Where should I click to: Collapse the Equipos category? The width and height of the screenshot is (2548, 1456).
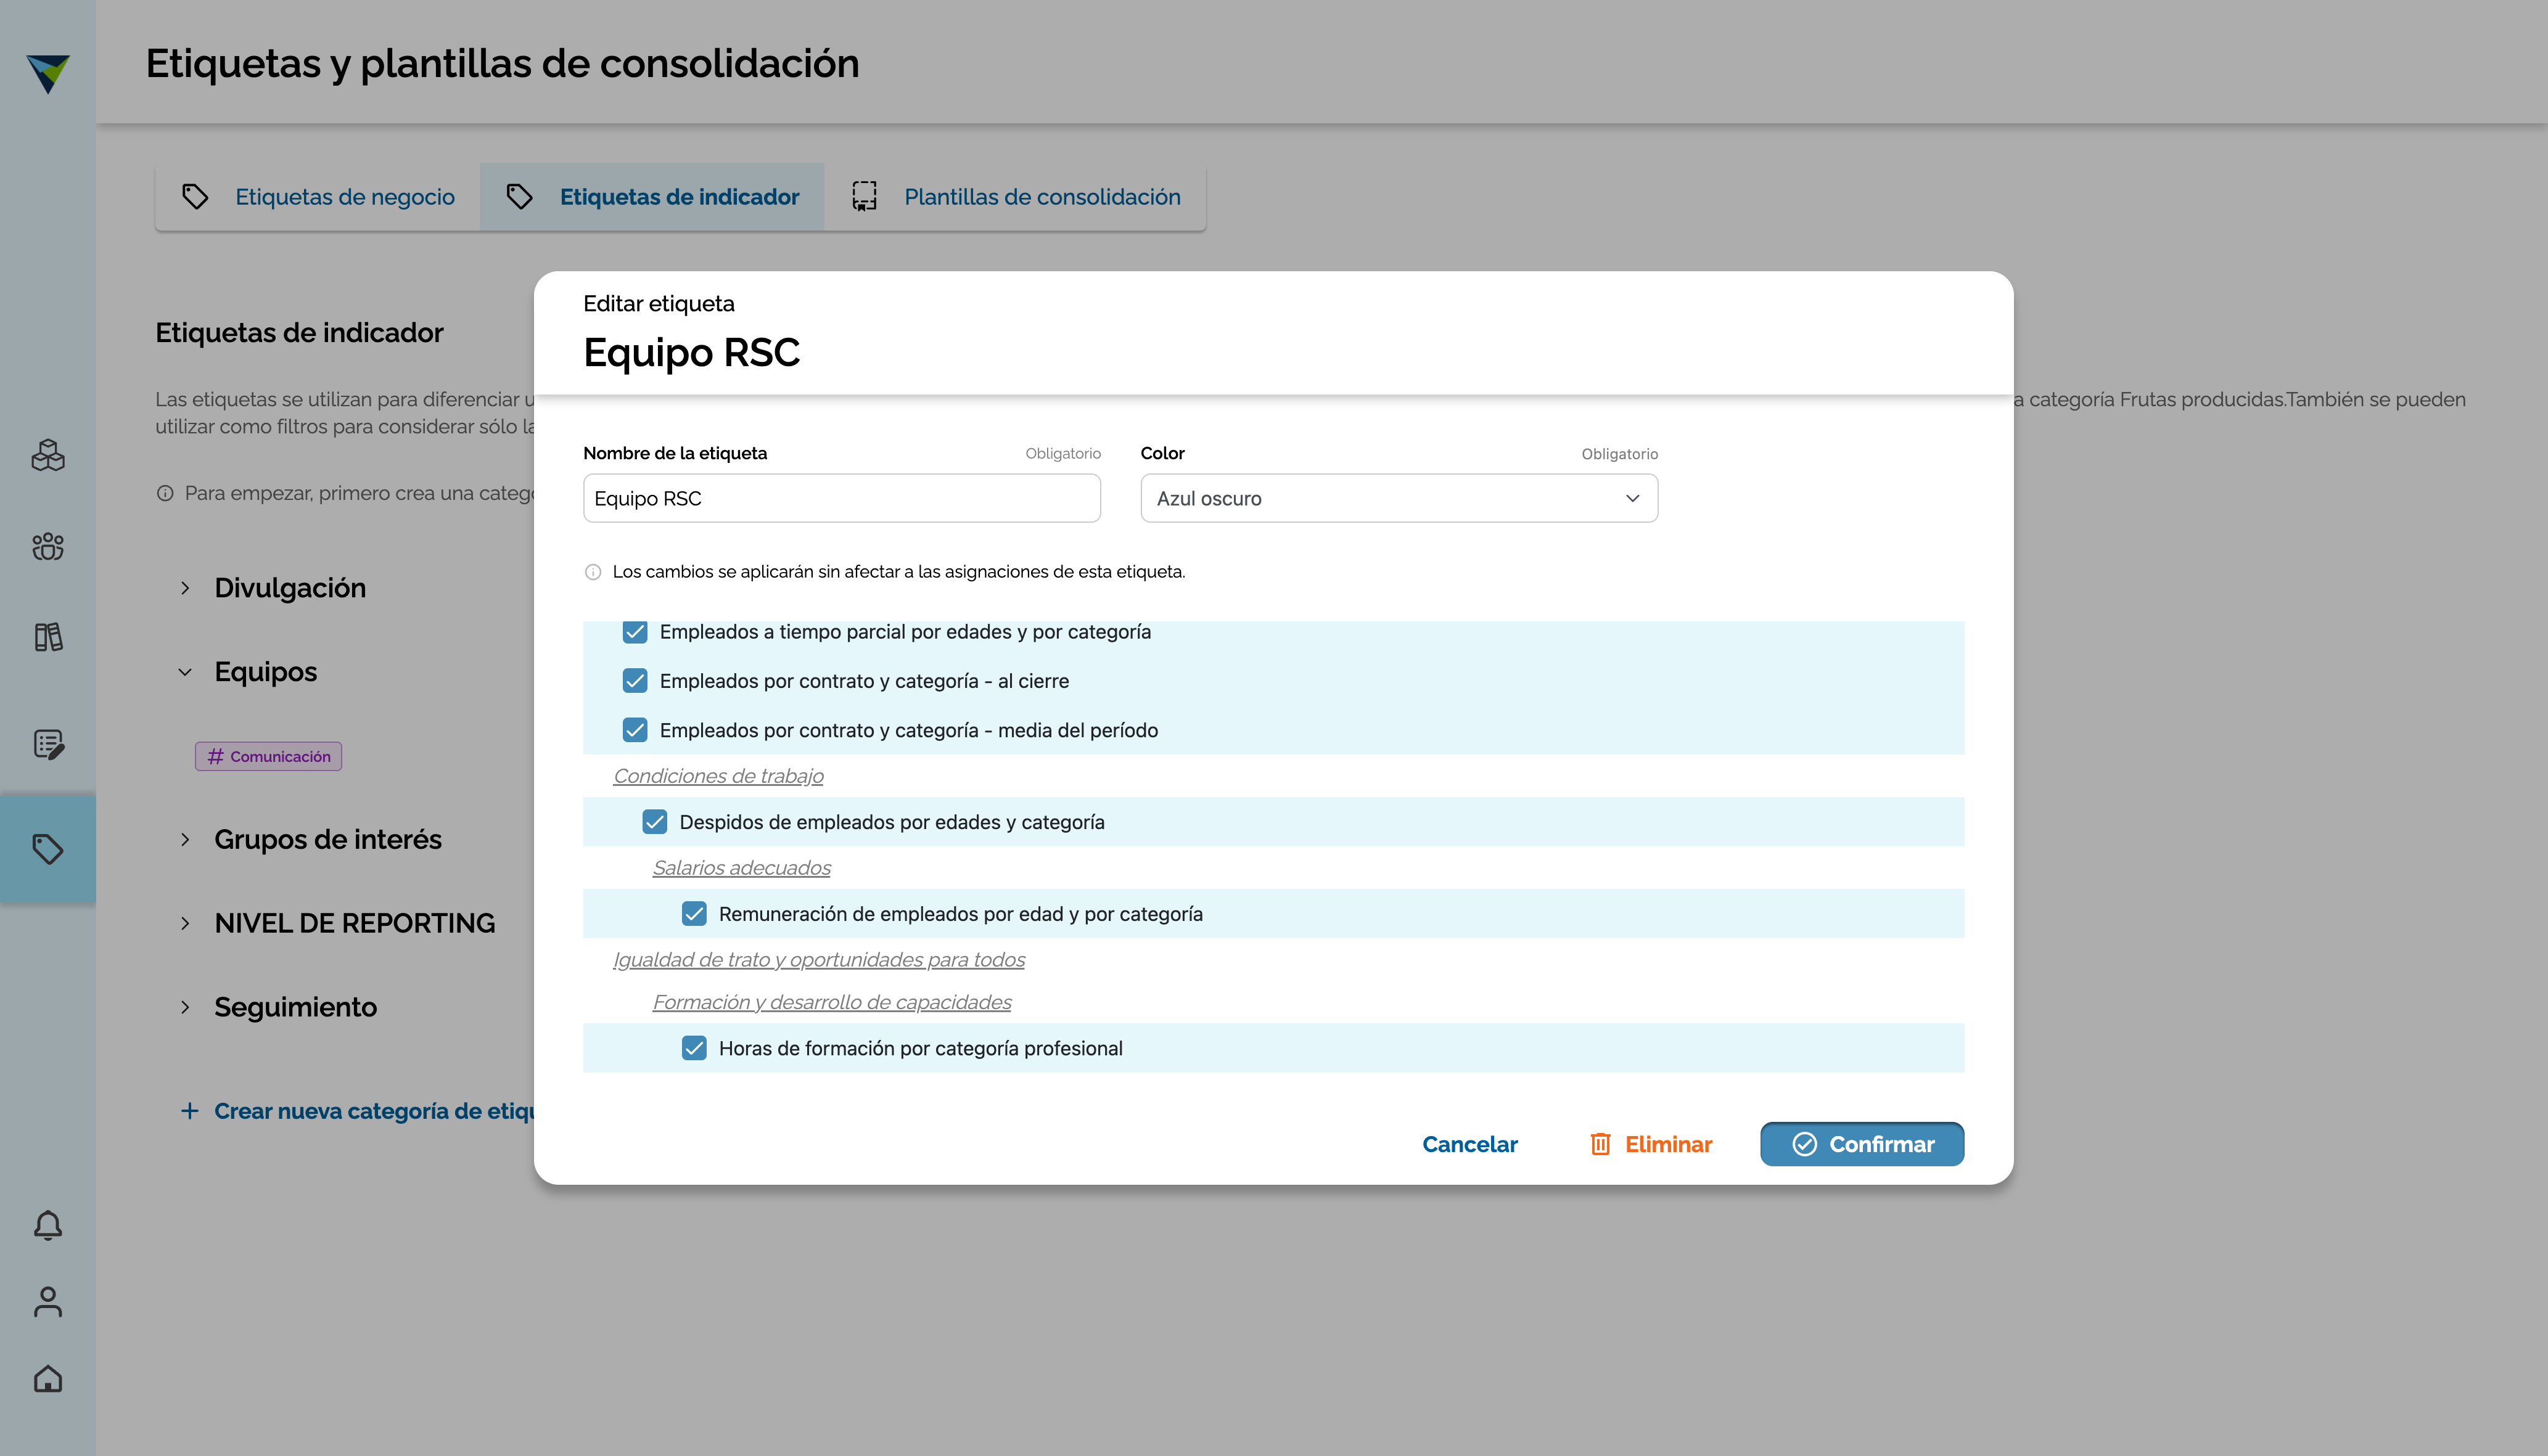coord(185,672)
